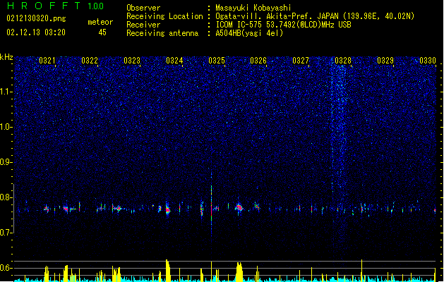Viewport: 444px width, 282px height.
Task: Click the 0329 time marker
Action: point(385,61)
